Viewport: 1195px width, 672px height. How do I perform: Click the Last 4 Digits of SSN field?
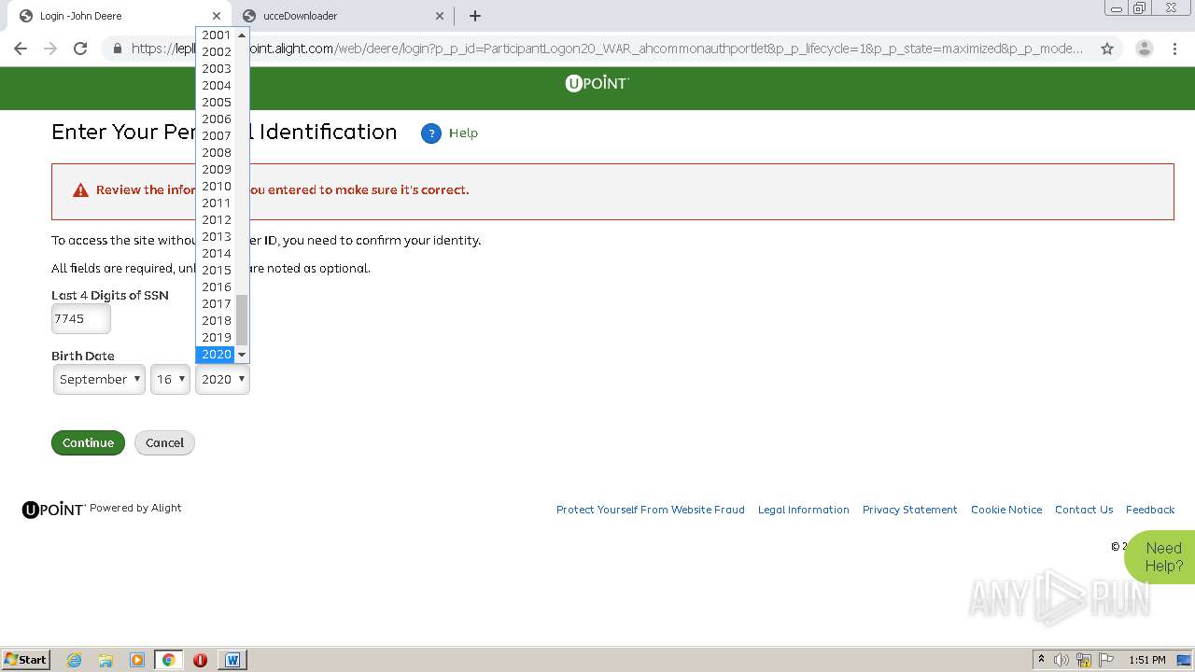click(x=80, y=319)
